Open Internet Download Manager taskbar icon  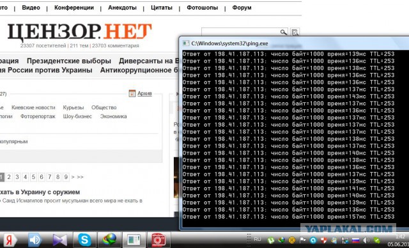109,240
